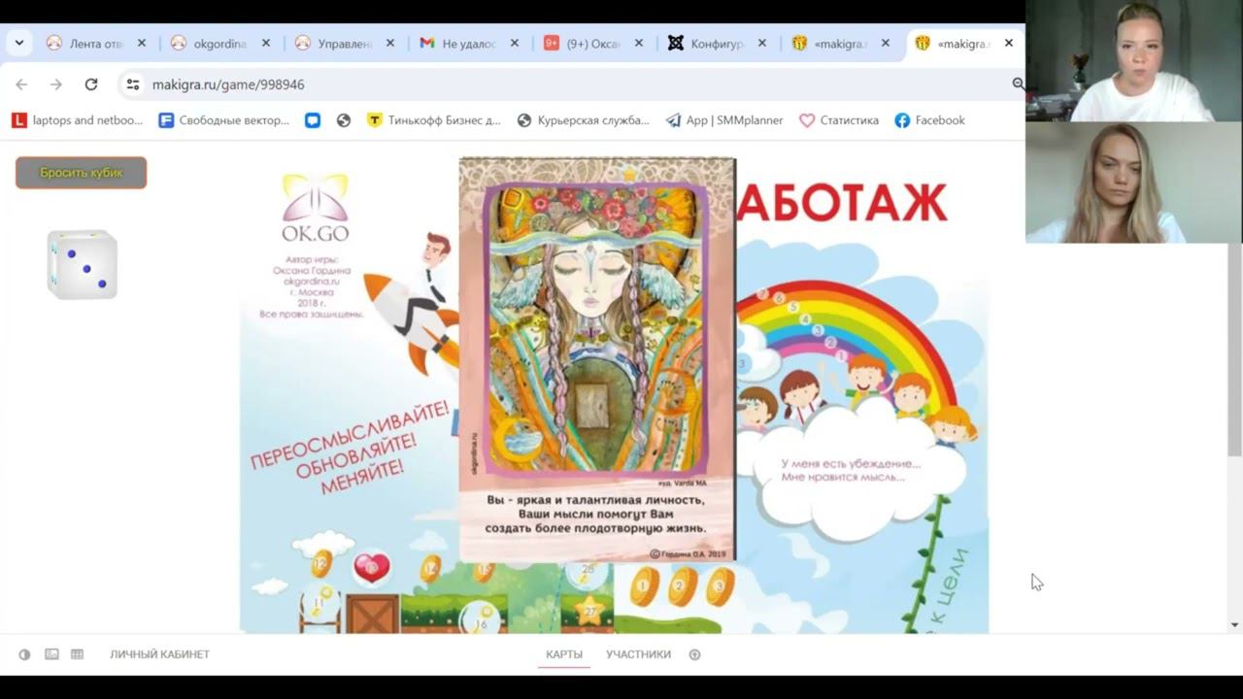Close the Лента отв tab
Viewport: 1243px width, 699px height.
[142, 44]
